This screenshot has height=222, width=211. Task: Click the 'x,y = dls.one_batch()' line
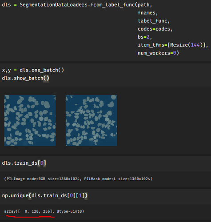(33, 70)
